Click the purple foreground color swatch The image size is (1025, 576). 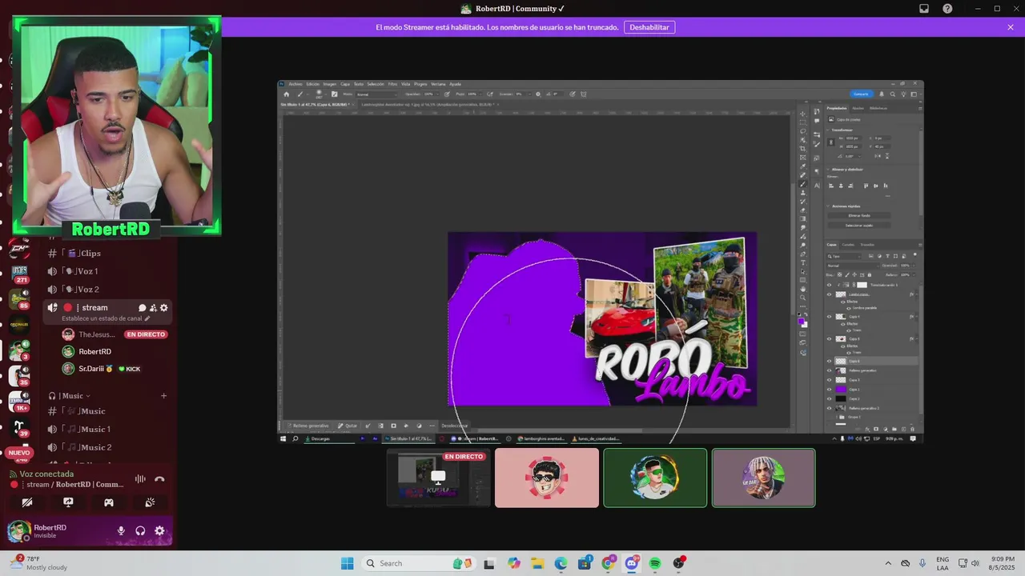point(802,320)
